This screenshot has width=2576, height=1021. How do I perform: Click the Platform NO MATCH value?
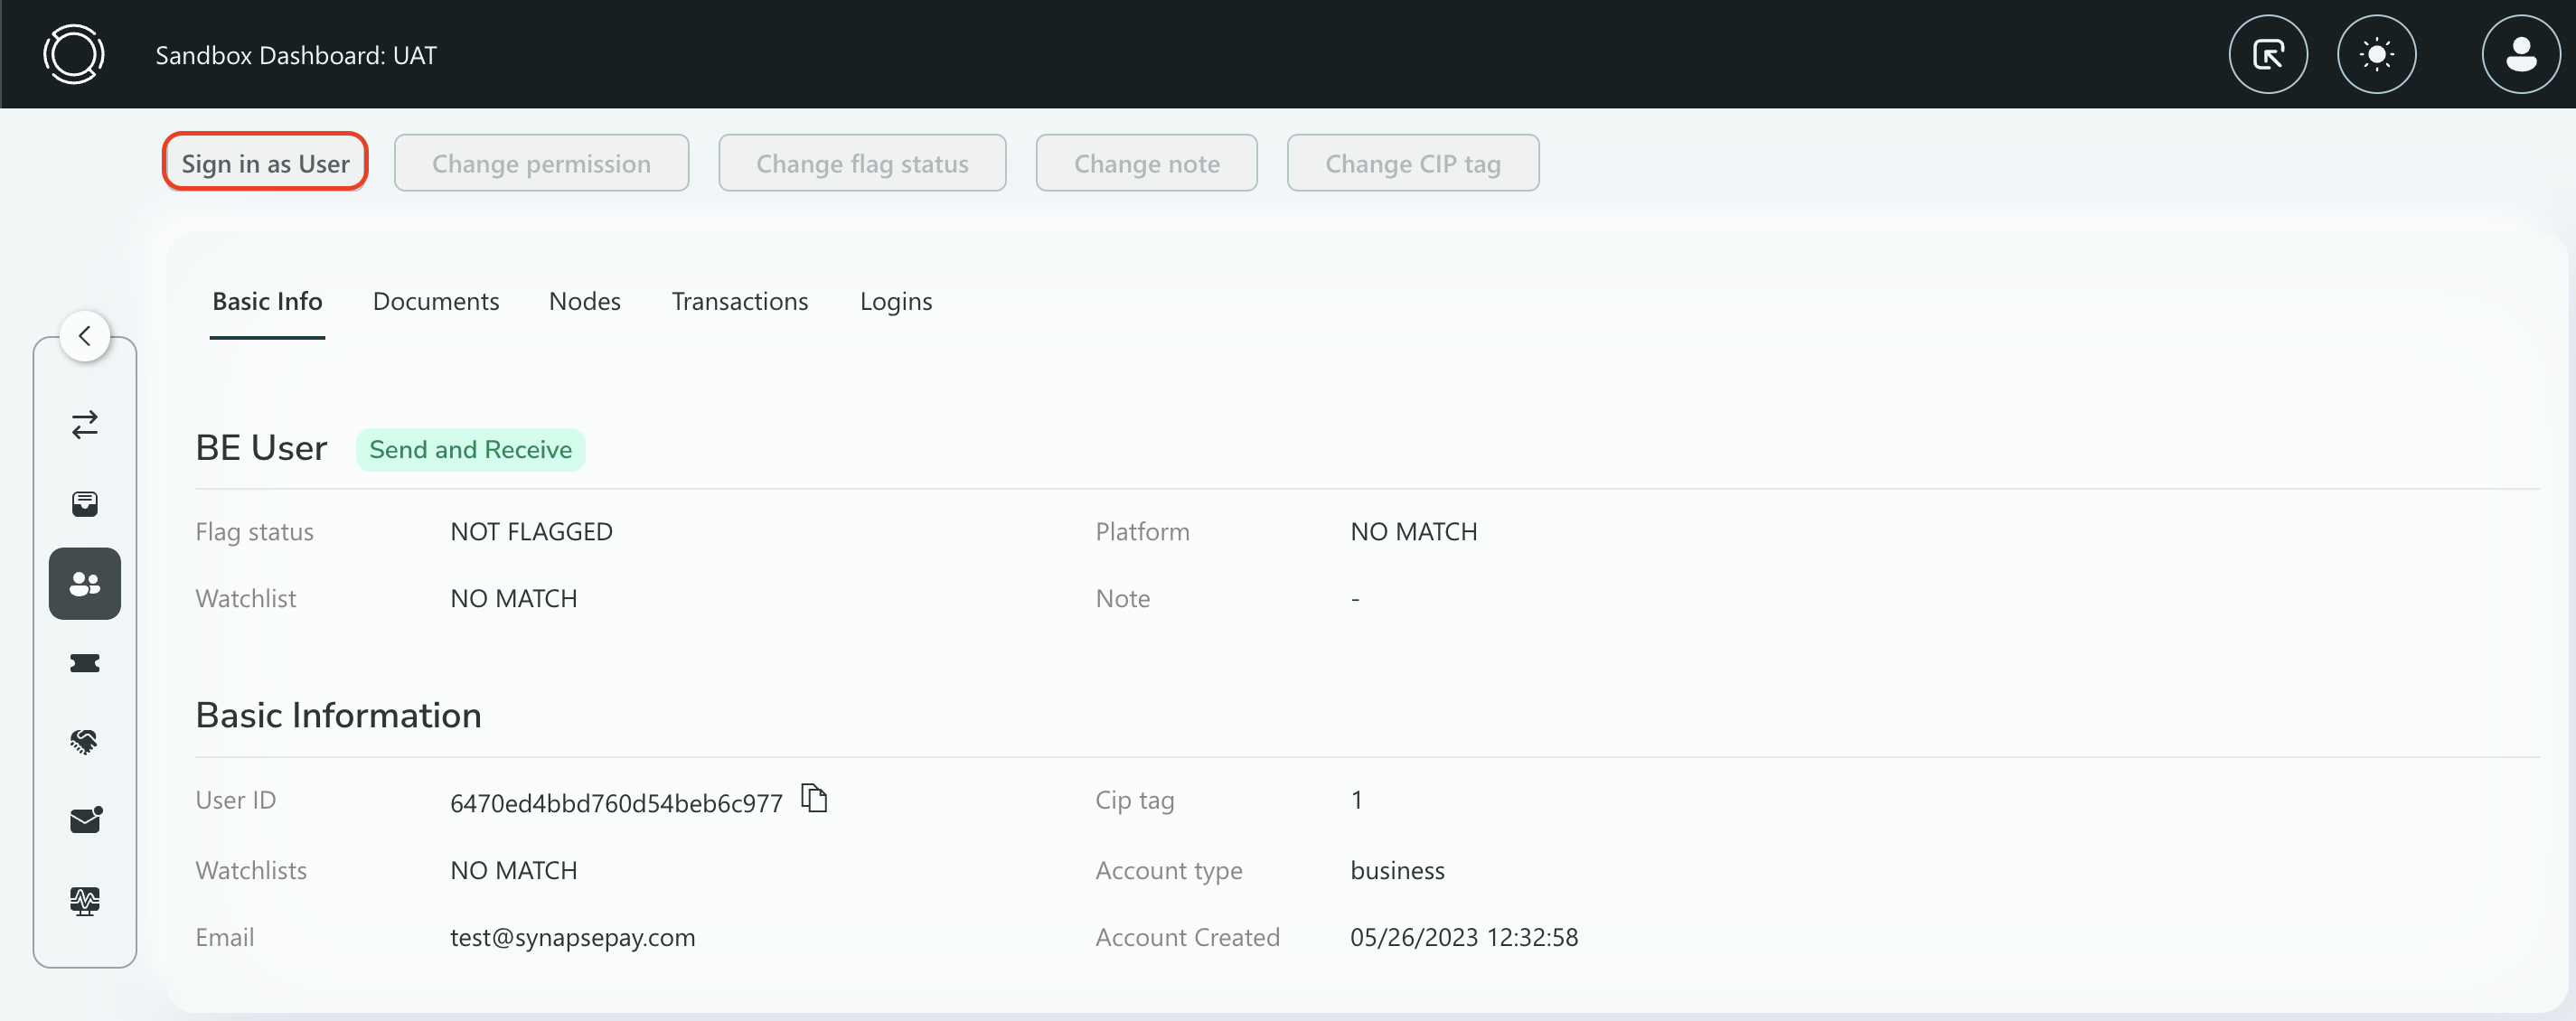(x=1413, y=531)
